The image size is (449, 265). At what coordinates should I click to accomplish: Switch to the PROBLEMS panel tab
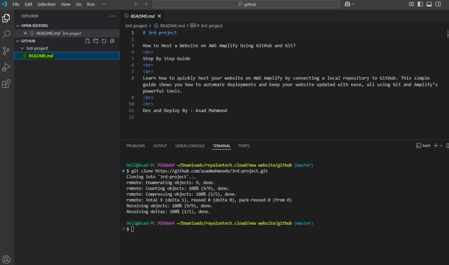(135, 146)
